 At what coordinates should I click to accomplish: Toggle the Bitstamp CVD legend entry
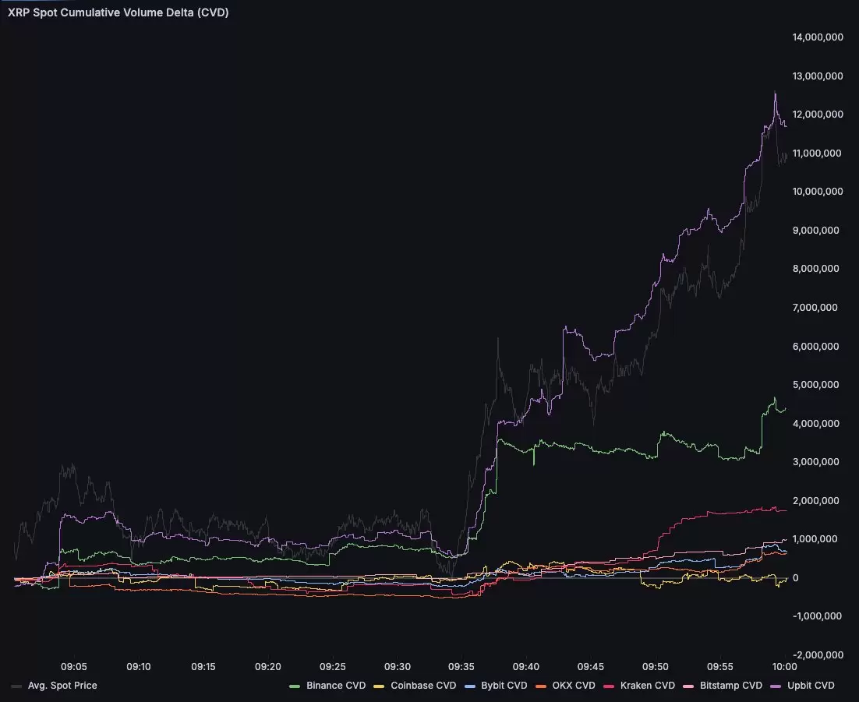click(723, 686)
